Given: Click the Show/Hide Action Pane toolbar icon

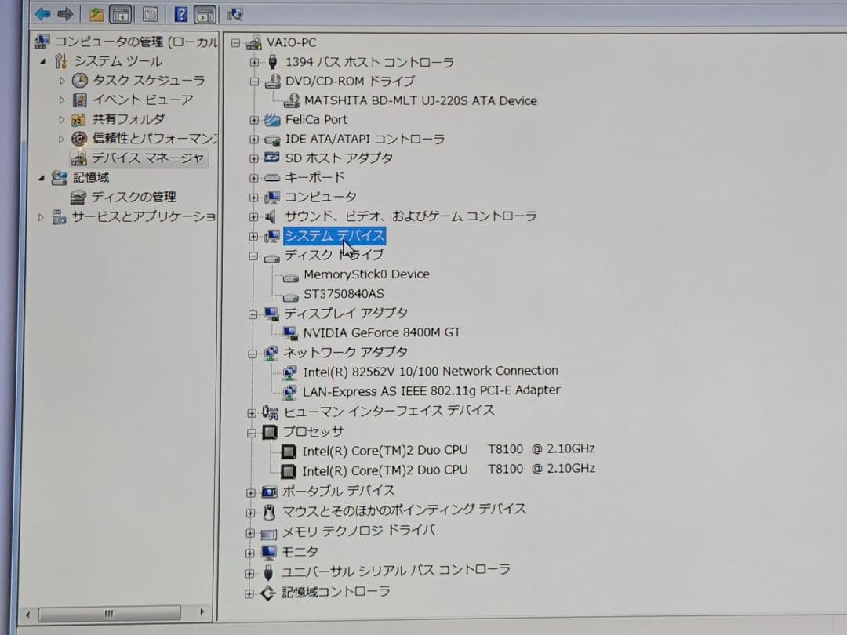Looking at the screenshot, I should point(205,14).
